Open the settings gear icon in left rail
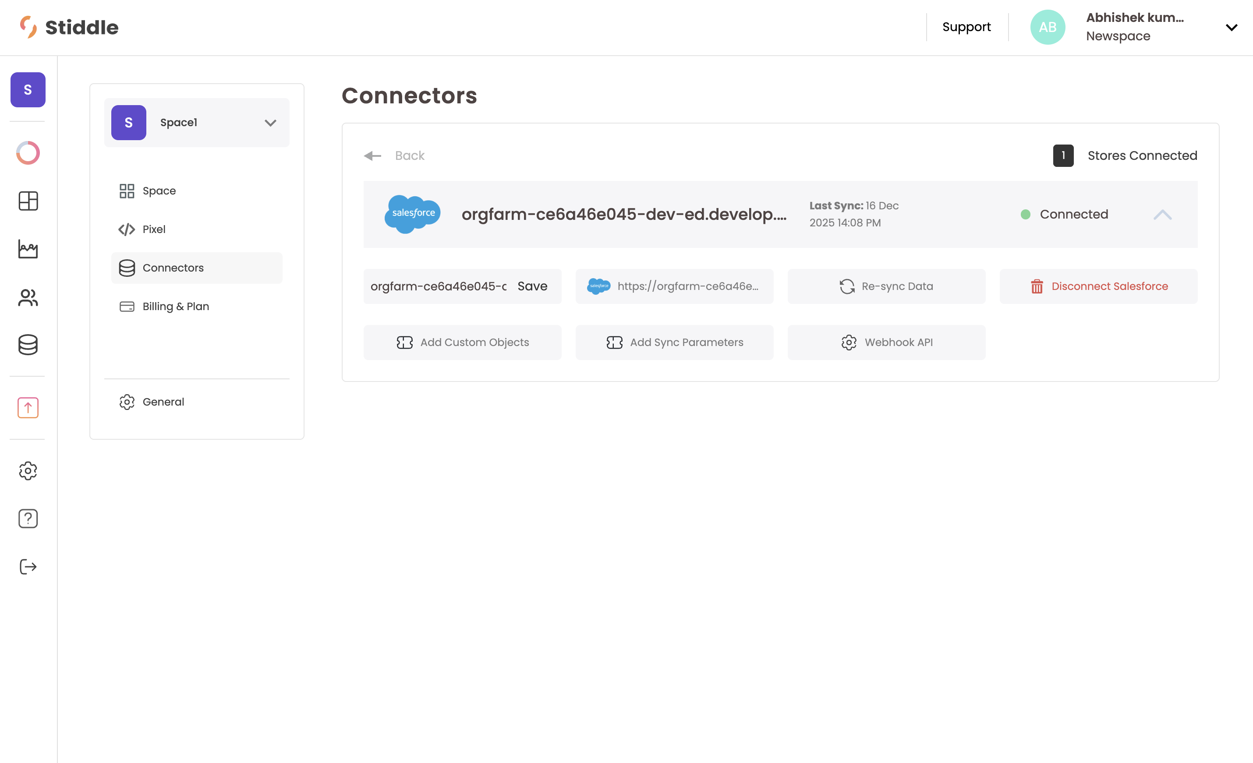 28,471
